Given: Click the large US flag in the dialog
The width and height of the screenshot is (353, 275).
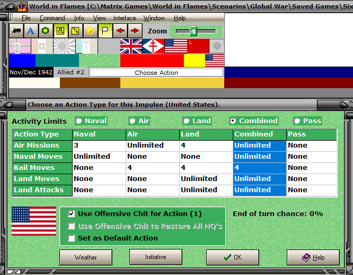Looking at the screenshot, I should pos(34,221).
